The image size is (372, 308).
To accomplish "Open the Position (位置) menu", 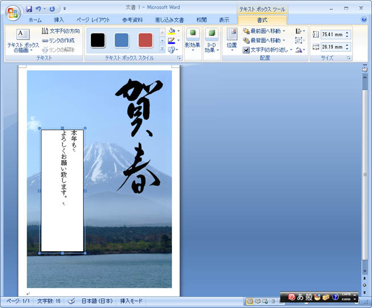I will click(232, 40).
